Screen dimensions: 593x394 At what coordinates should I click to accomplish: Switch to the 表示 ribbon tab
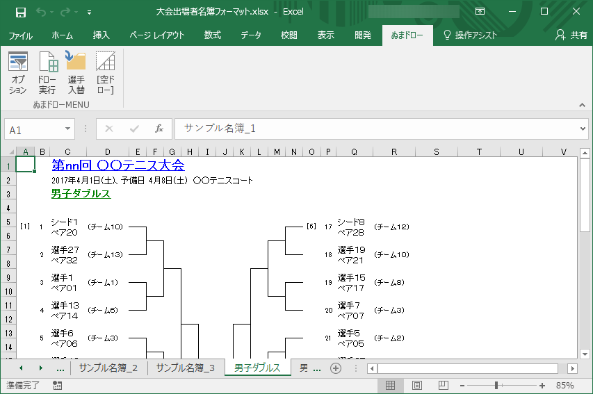325,35
